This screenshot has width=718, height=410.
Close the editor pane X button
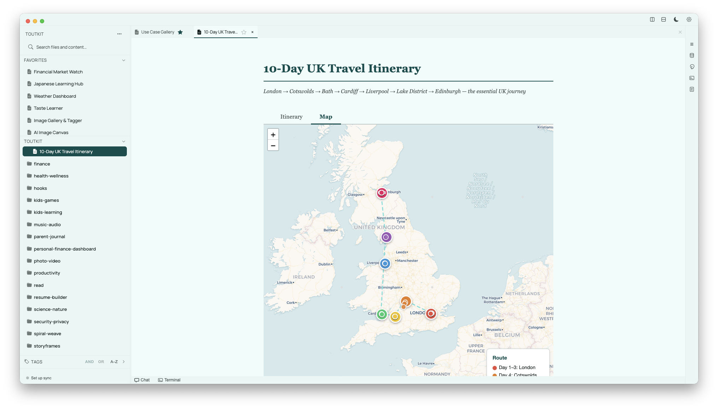(x=680, y=32)
